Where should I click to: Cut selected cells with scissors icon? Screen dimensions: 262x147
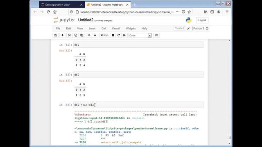click(x=70, y=36)
